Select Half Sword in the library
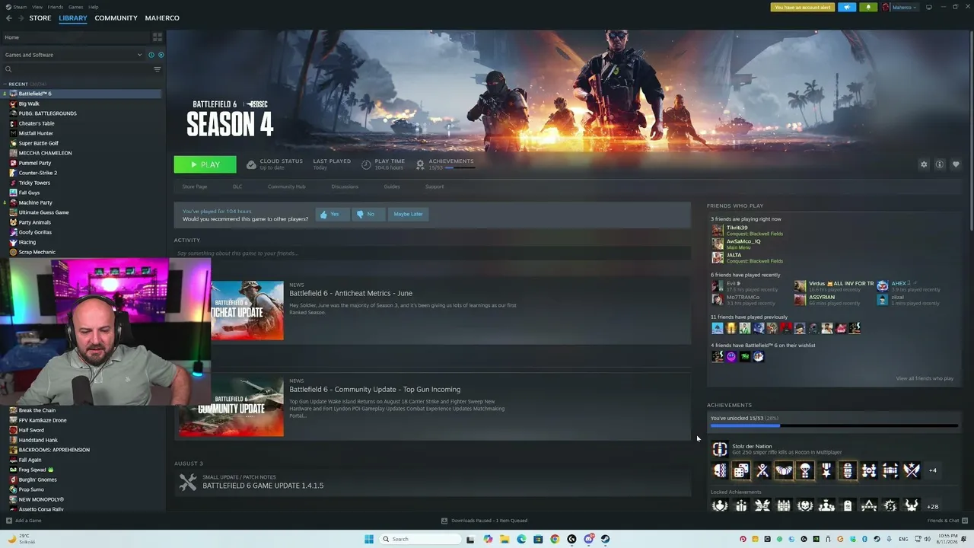 click(x=31, y=430)
